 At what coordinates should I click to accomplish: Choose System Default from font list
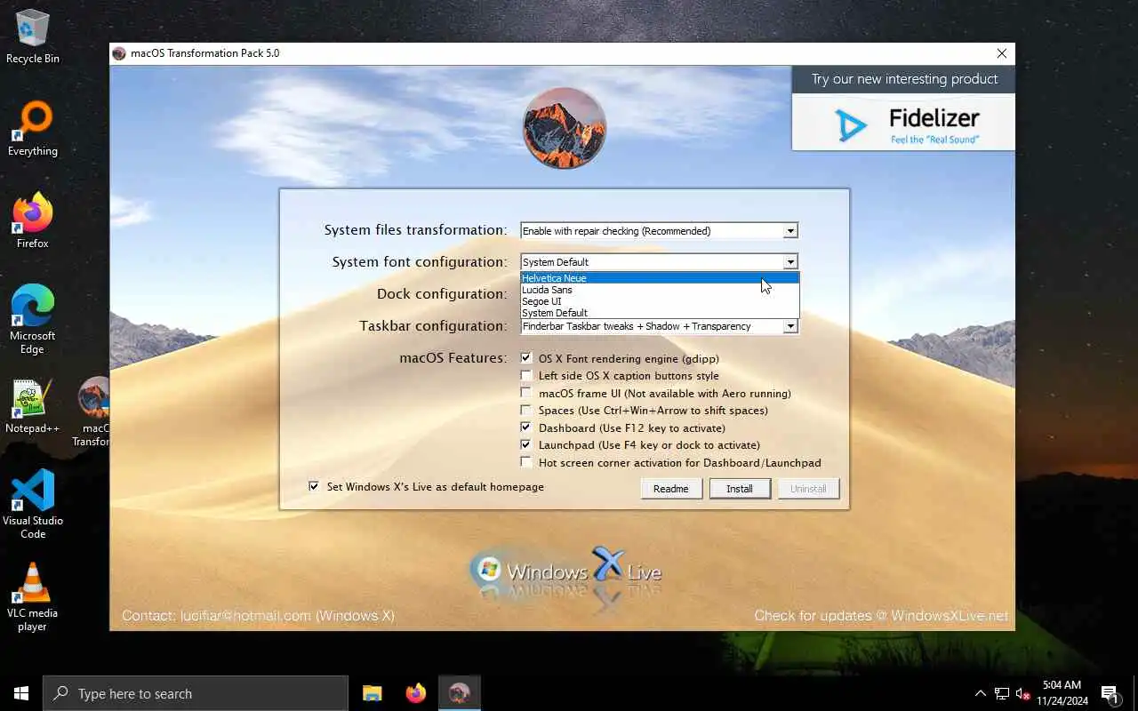(x=660, y=313)
